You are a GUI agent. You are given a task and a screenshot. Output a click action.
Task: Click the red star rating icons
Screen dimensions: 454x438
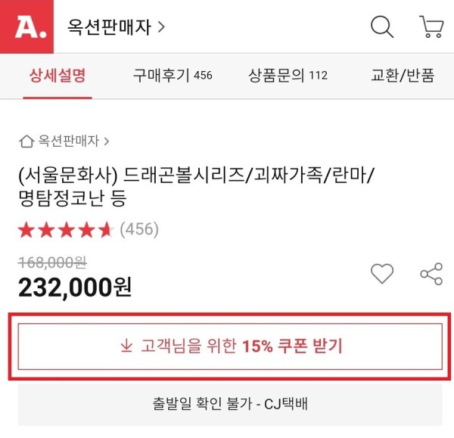pos(66,230)
